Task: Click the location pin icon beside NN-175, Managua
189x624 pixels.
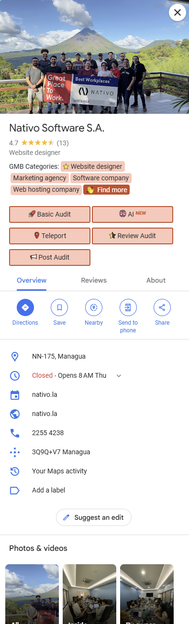Action: 15,356
